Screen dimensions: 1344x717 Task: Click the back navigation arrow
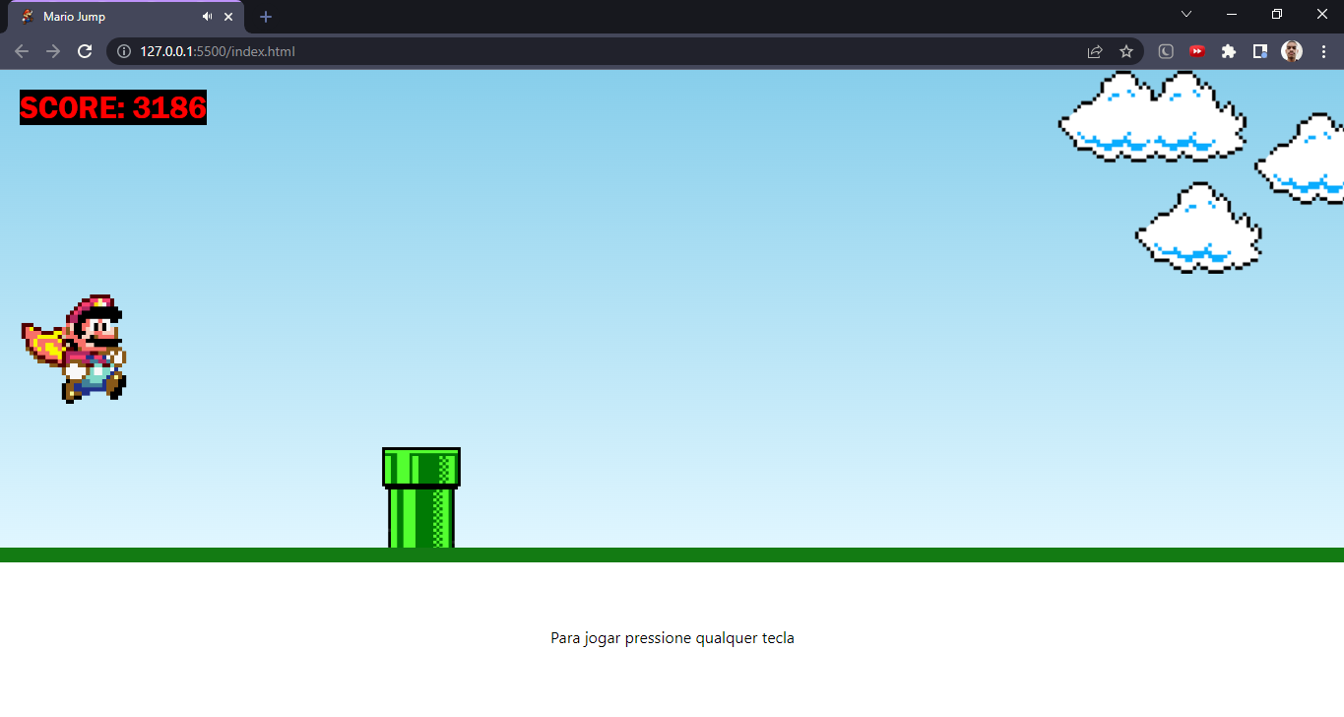(21, 51)
